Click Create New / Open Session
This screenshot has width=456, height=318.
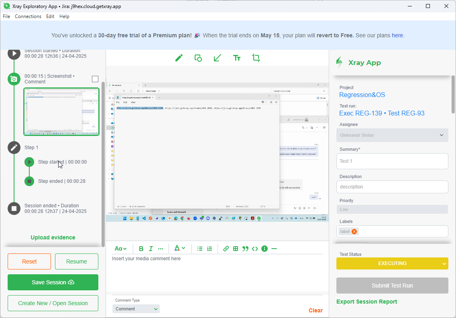click(x=53, y=303)
